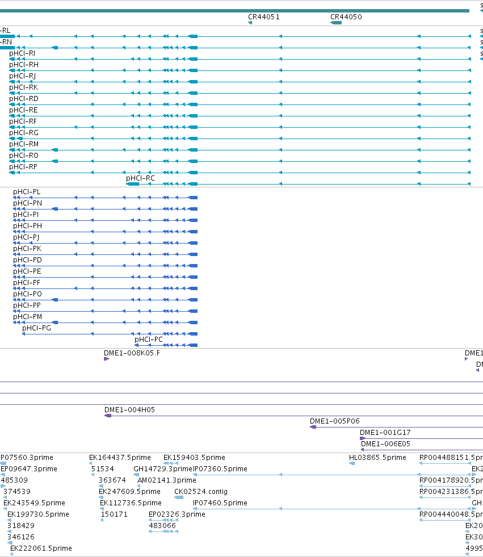
Task: Click transcript label pHCl-RK
Action: pyautogui.click(x=23, y=87)
